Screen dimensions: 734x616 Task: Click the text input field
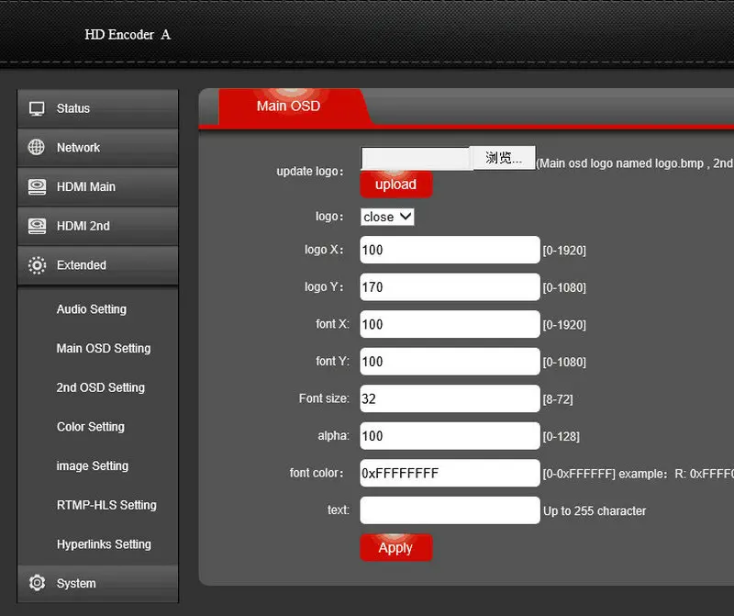[450, 510]
